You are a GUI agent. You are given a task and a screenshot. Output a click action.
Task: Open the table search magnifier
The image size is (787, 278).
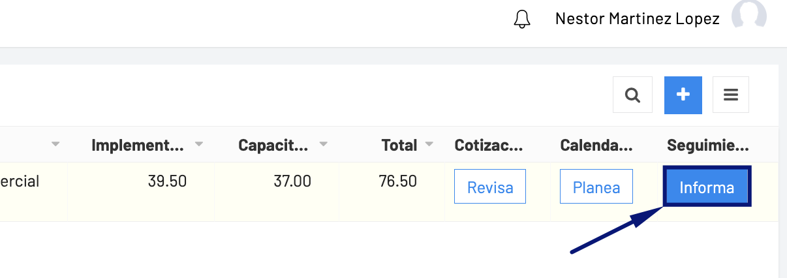click(x=632, y=95)
